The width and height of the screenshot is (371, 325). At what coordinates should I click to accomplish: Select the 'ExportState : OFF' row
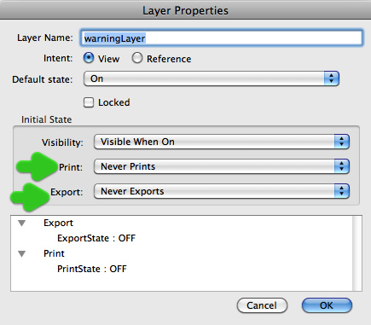point(96,238)
